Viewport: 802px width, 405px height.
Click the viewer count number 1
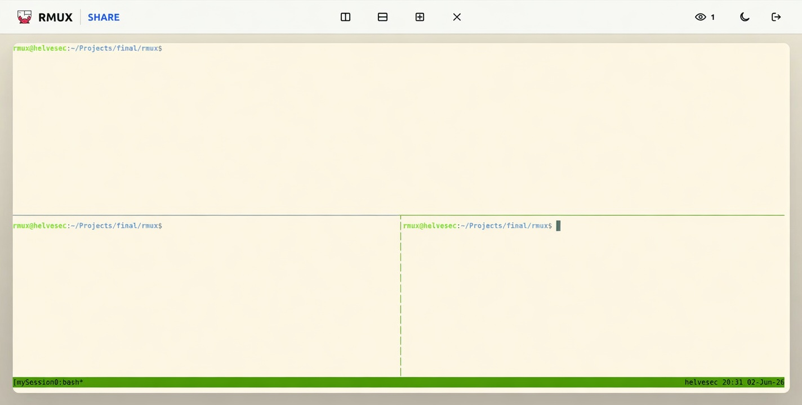pyautogui.click(x=712, y=17)
